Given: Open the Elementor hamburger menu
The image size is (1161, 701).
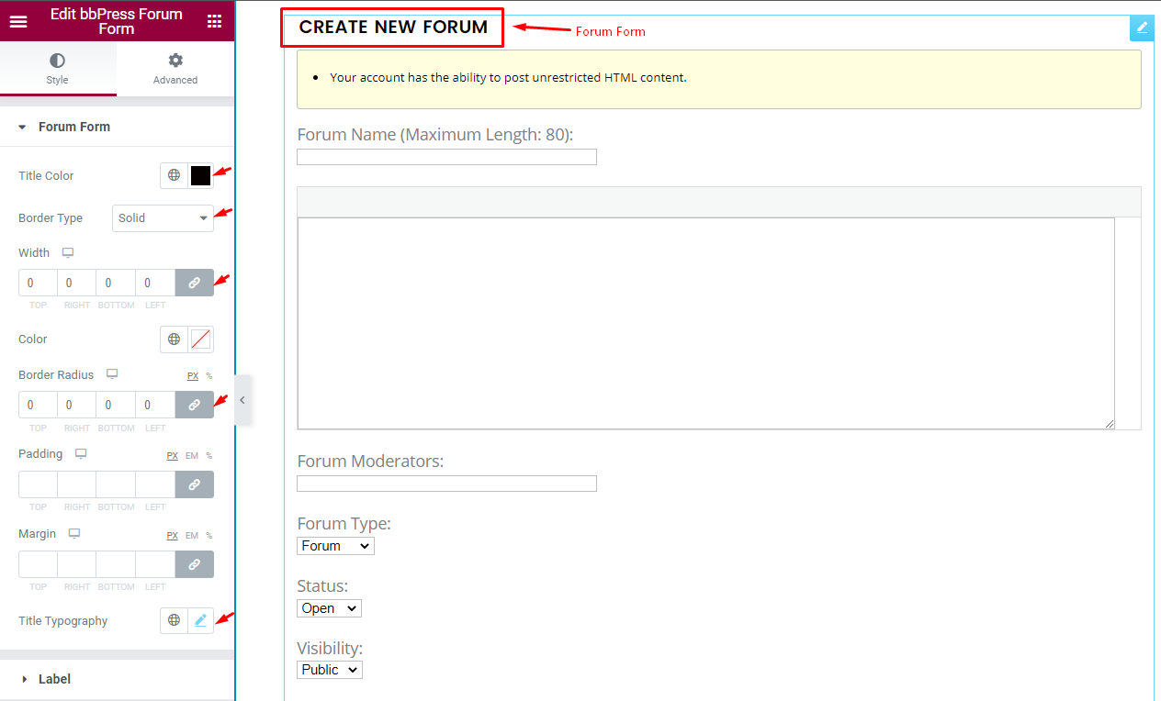Looking at the screenshot, I should pos(18,21).
